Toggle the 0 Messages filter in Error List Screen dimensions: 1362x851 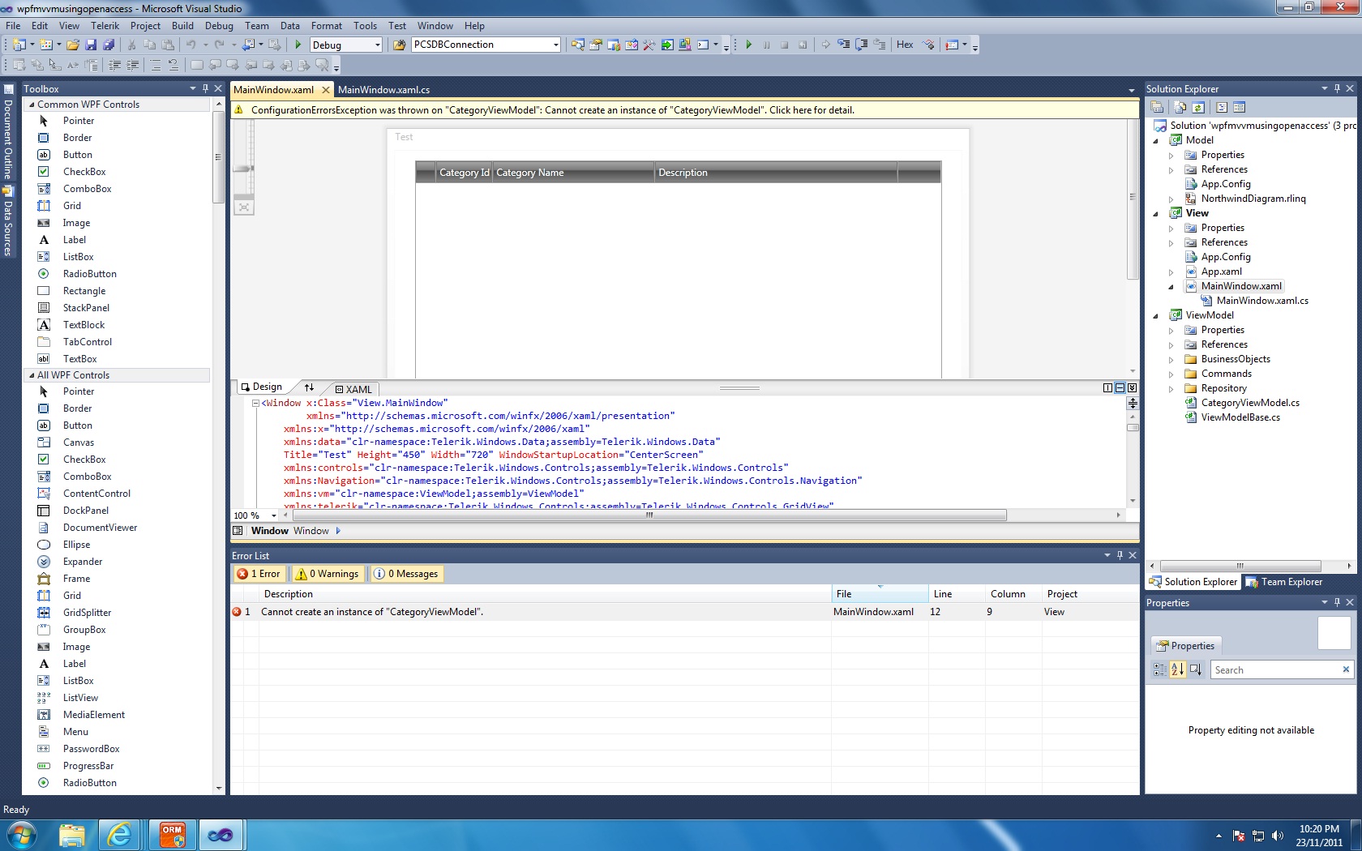click(406, 574)
